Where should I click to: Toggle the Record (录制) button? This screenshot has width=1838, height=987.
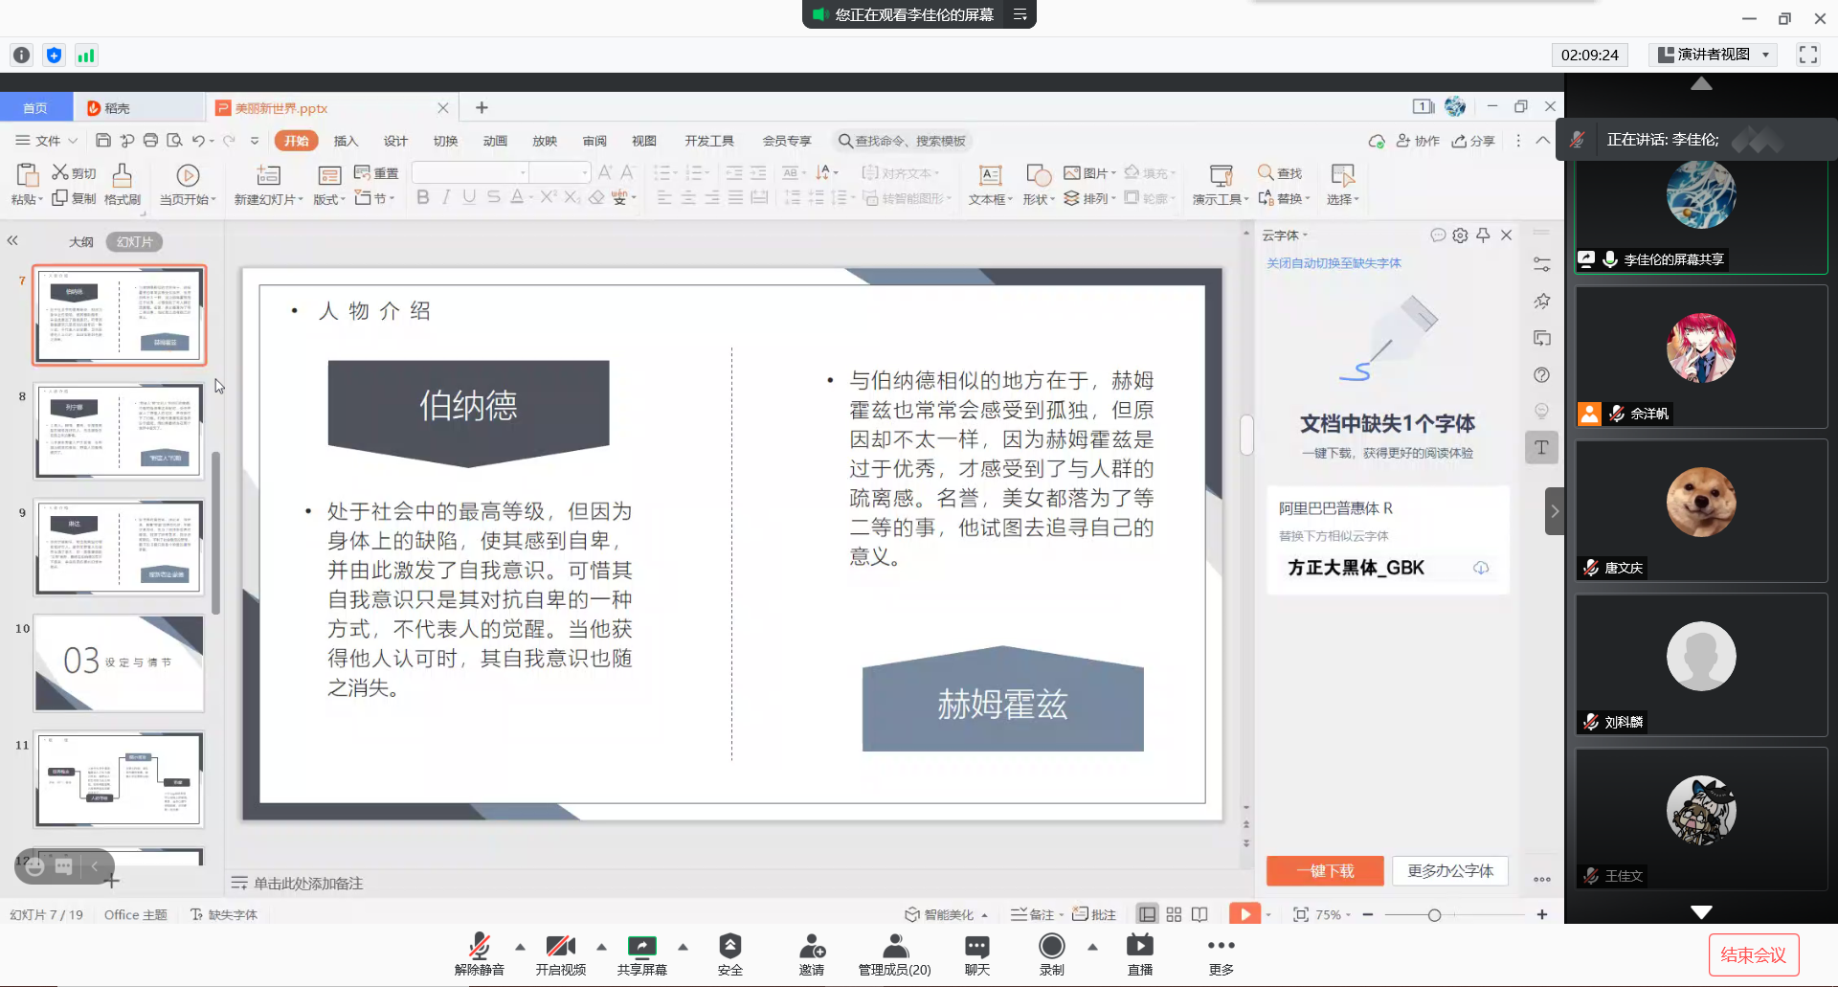[1051, 946]
